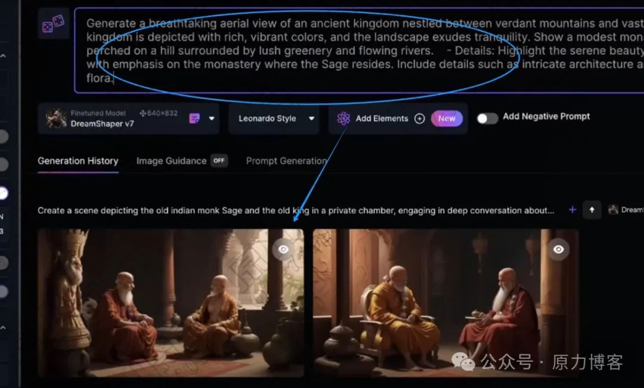
Task: Click inside the prompt text box
Action: (359, 50)
